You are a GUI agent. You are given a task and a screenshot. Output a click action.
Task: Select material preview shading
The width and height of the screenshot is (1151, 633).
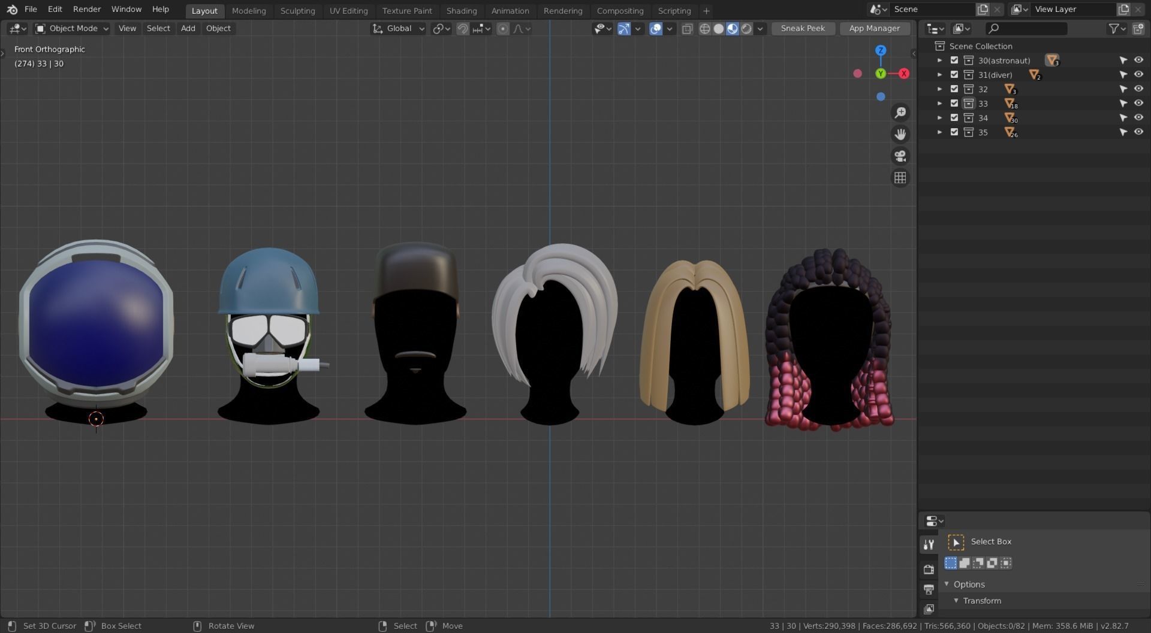point(733,29)
